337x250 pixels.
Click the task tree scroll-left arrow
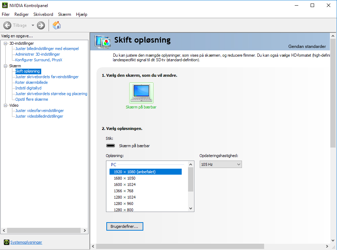[x=4, y=230]
